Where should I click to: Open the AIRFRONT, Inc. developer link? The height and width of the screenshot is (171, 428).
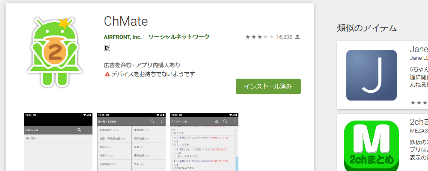(122, 37)
